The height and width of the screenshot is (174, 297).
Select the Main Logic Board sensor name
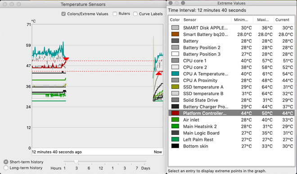201,133
